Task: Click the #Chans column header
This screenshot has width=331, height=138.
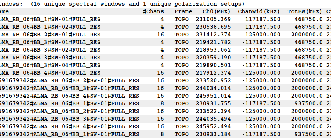Action: (153, 11)
